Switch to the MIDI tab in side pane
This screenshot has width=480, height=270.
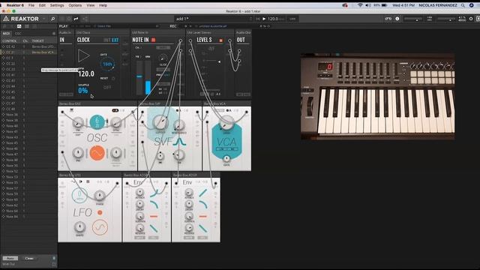[x=6, y=33]
